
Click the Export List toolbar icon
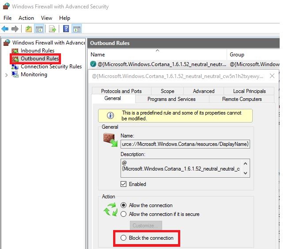(x=53, y=29)
